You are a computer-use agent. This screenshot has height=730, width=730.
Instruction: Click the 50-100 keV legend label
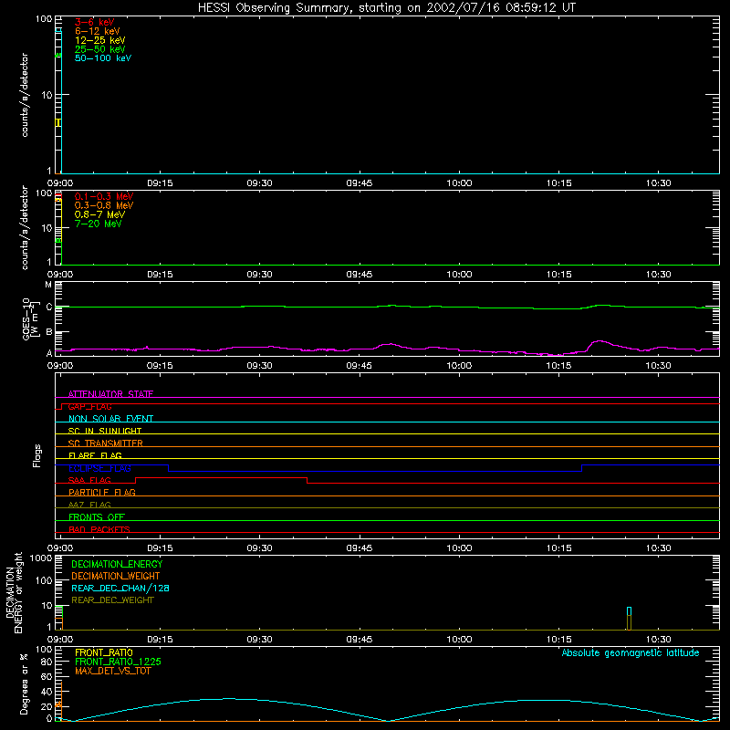[x=103, y=58]
